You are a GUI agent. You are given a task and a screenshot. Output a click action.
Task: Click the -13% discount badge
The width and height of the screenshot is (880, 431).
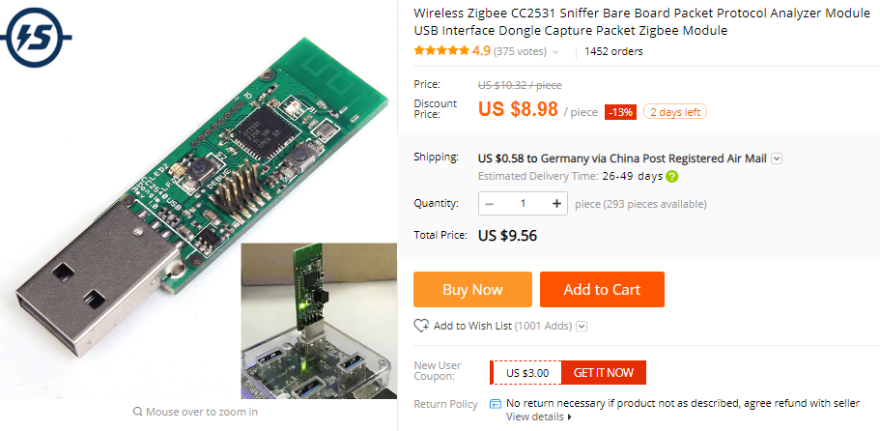tap(620, 112)
